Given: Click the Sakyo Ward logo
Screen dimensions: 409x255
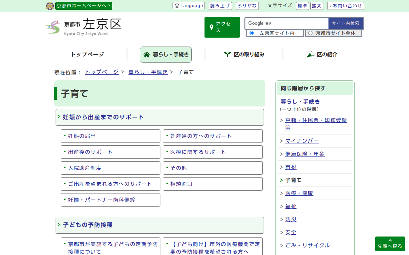Looking at the screenshot, I should coord(53,27).
